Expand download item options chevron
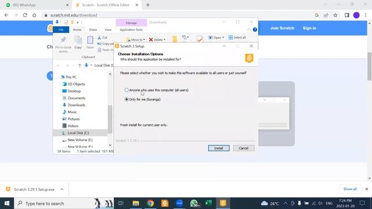Viewport: 372px width, 209px height. click(62, 189)
